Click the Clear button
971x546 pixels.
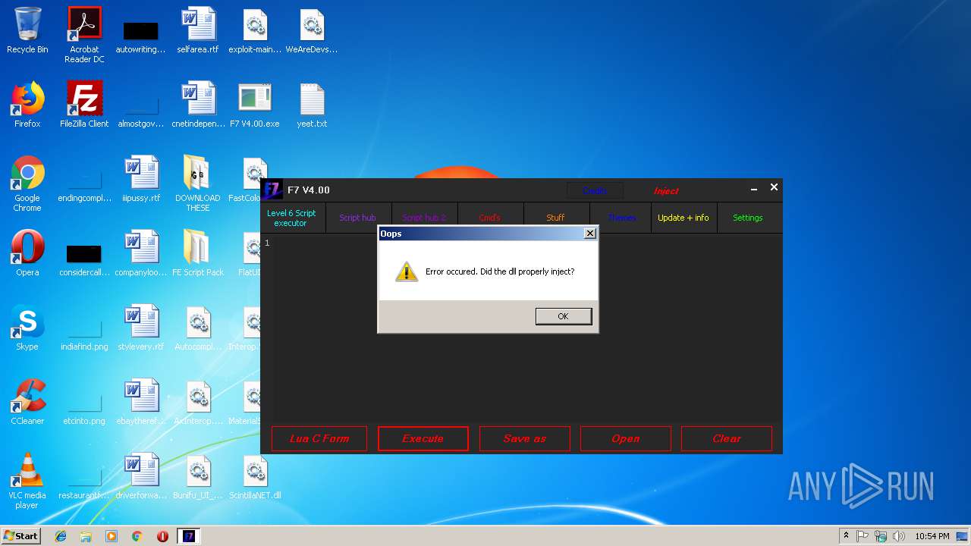[727, 438]
